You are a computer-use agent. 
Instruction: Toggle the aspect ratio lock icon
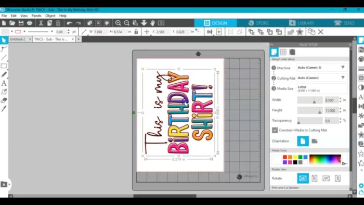click(136, 32)
